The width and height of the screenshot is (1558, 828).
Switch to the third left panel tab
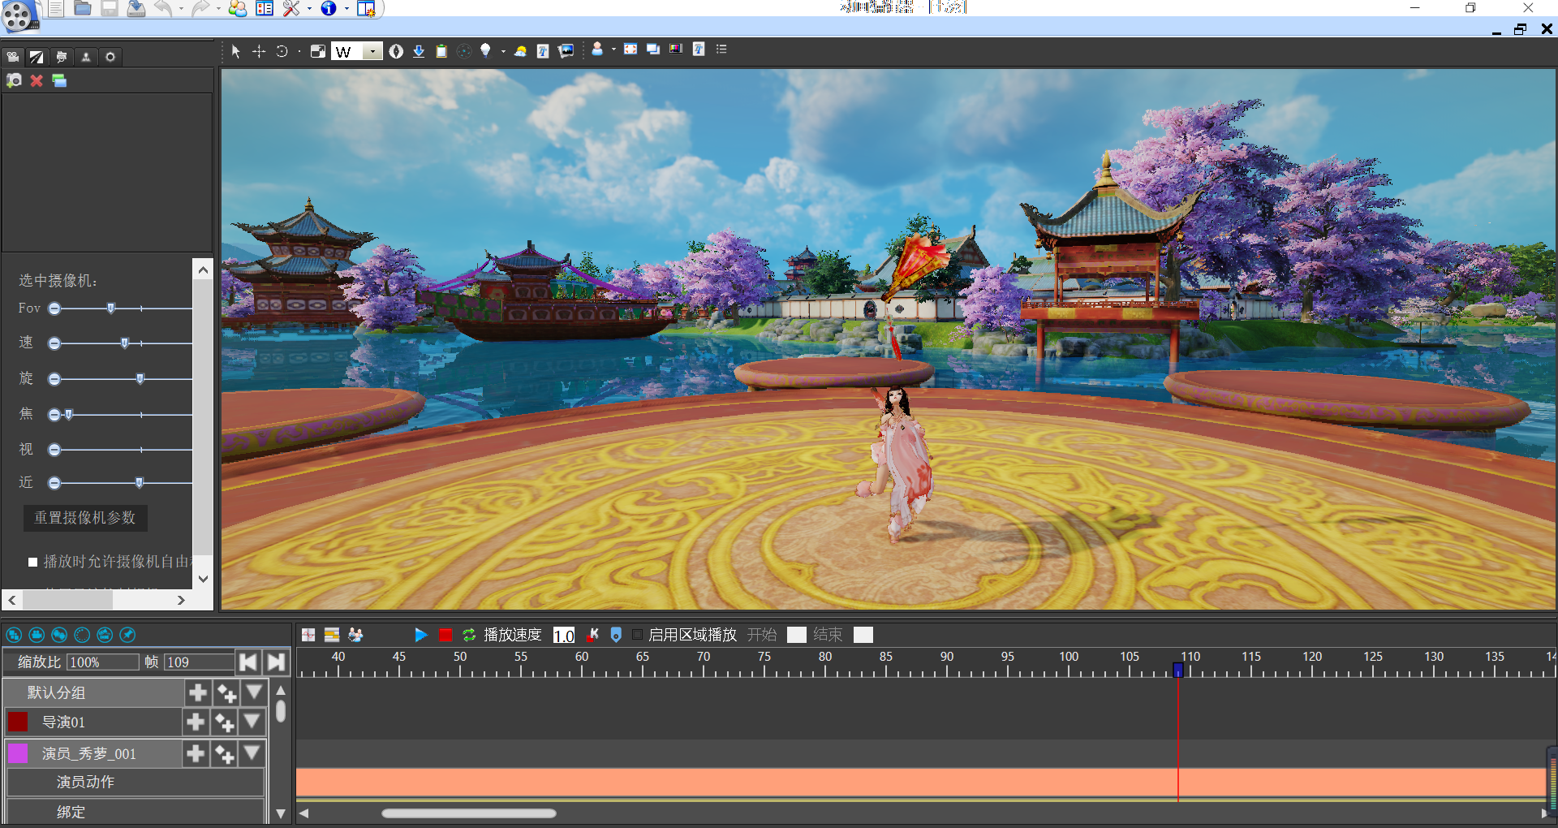[x=62, y=57]
